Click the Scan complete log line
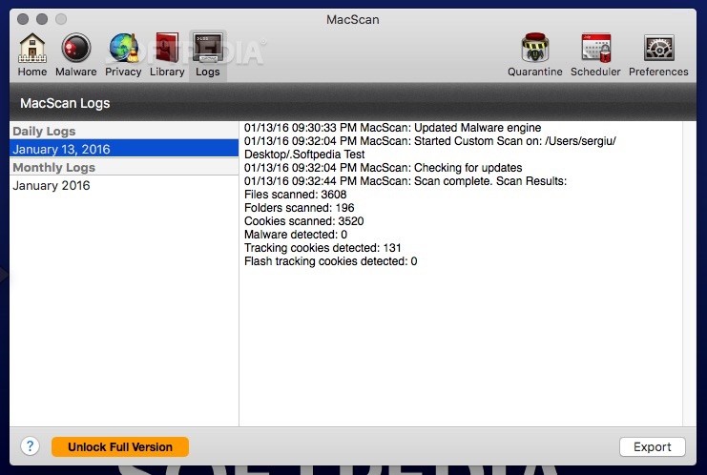This screenshot has width=707, height=475. point(405,181)
